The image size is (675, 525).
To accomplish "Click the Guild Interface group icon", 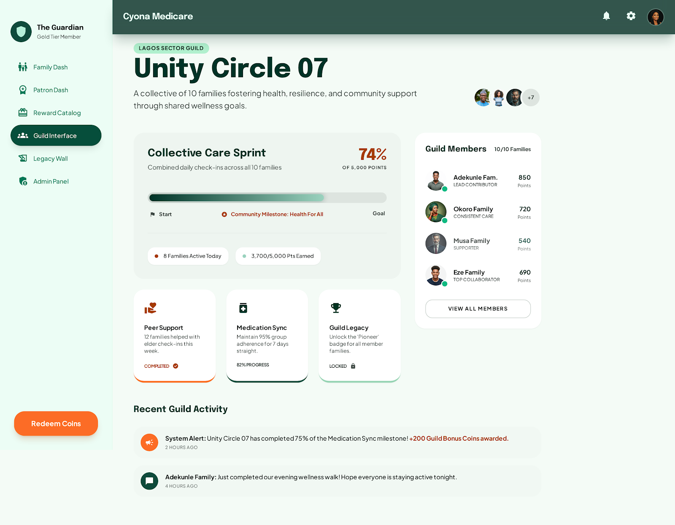I will [x=23, y=135].
